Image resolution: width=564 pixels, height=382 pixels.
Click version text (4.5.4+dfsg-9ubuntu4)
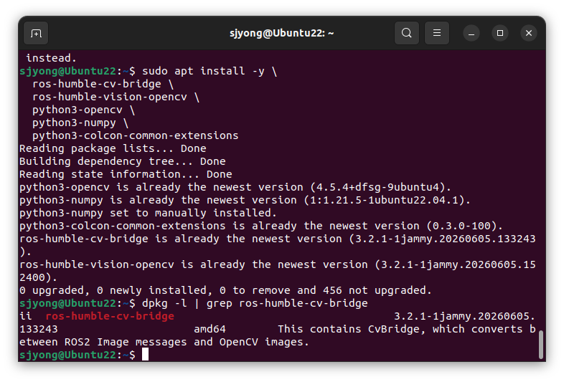click(x=380, y=188)
